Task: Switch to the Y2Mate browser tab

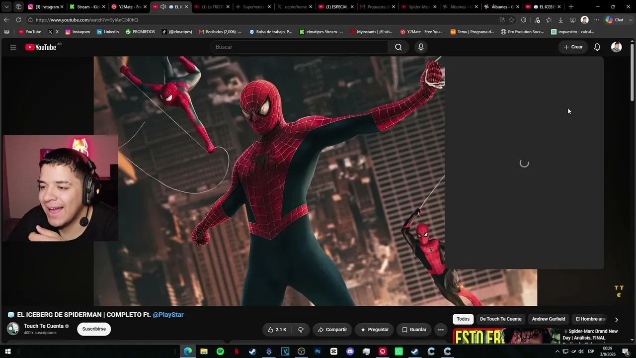Action: point(129,7)
